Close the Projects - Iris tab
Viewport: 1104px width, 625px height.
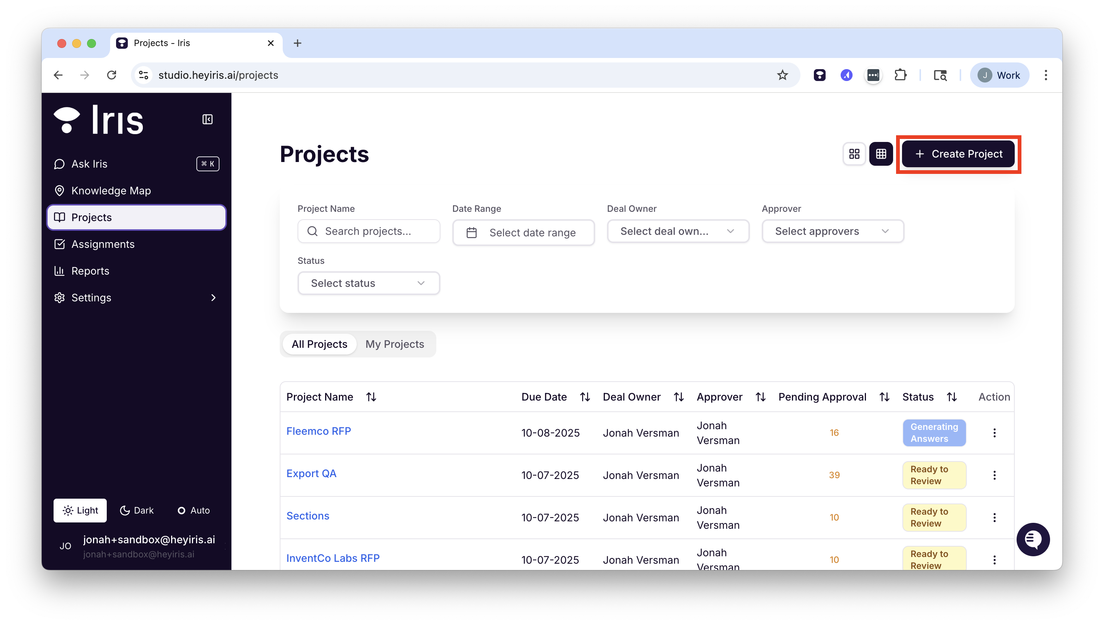[x=271, y=43]
